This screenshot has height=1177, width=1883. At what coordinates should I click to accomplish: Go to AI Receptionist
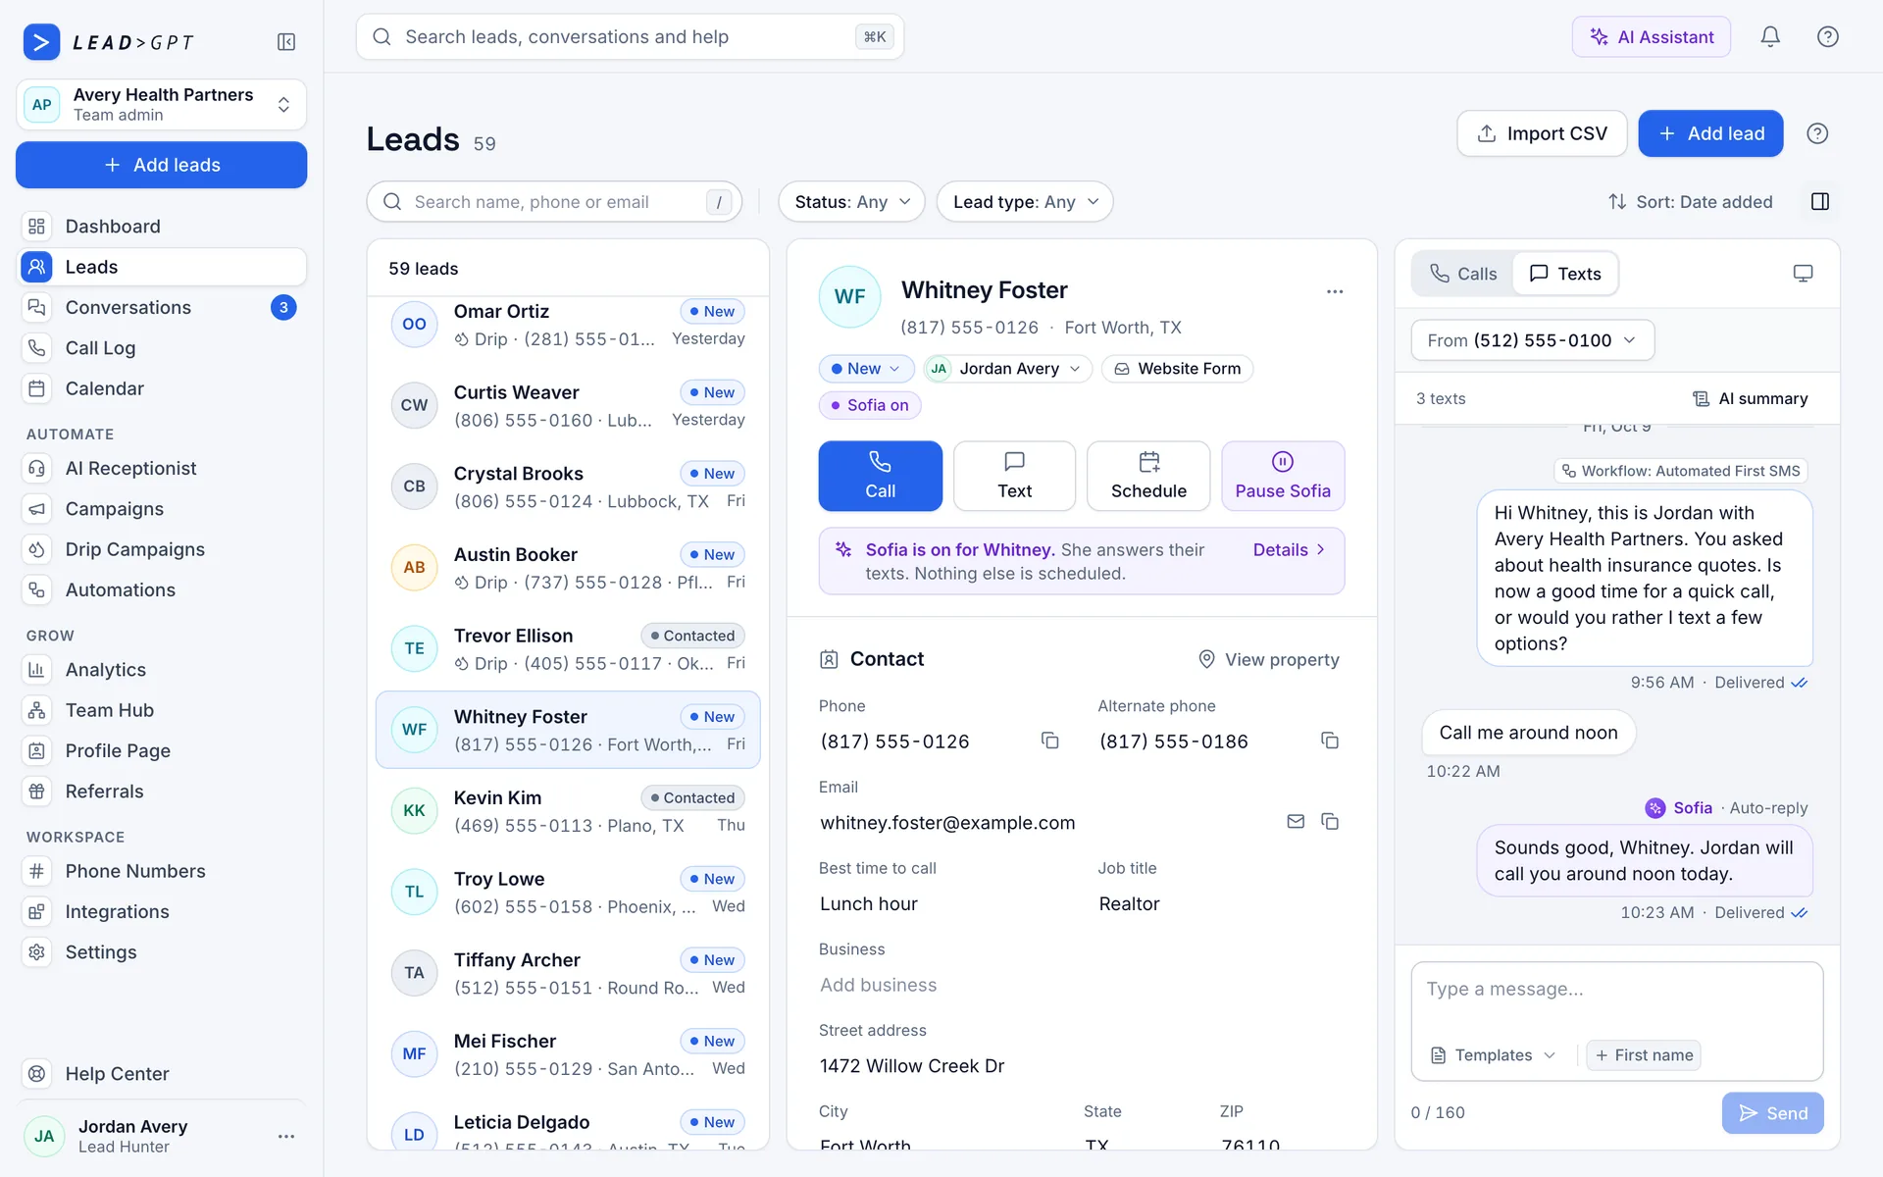point(162,469)
